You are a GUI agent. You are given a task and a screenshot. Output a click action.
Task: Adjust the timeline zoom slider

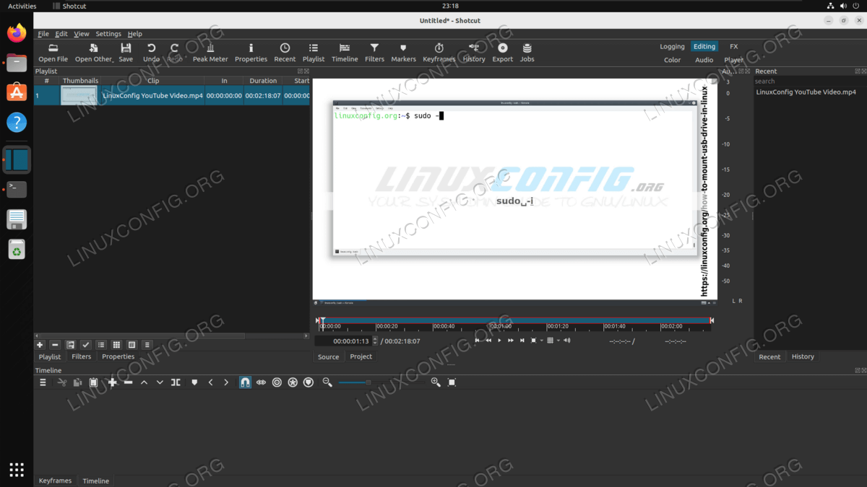(x=381, y=382)
